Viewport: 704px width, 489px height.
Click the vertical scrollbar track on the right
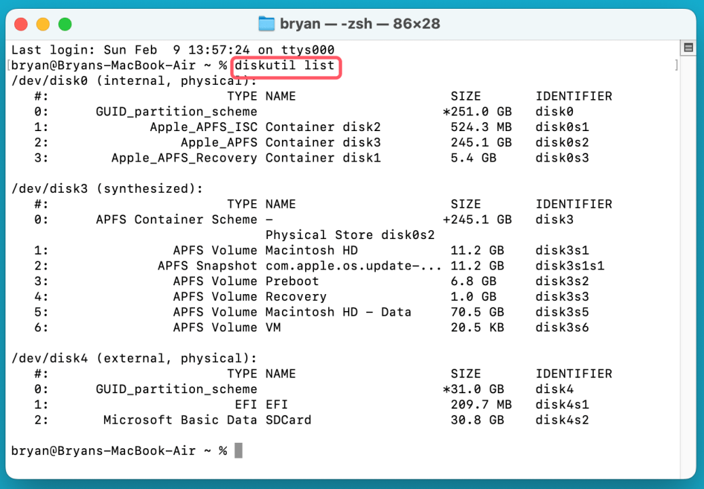tap(688, 258)
